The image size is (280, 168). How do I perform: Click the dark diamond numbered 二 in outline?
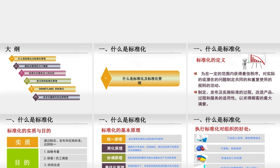(16, 66)
